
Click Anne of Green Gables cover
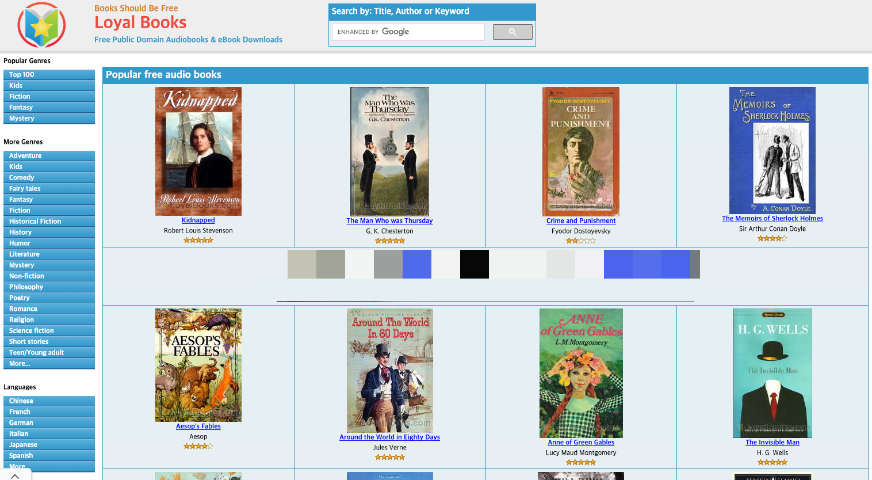(x=581, y=374)
